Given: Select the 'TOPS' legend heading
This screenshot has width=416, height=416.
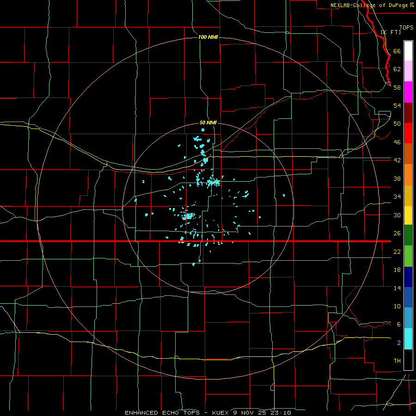Looking at the screenshot, I should pyautogui.click(x=406, y=27).
